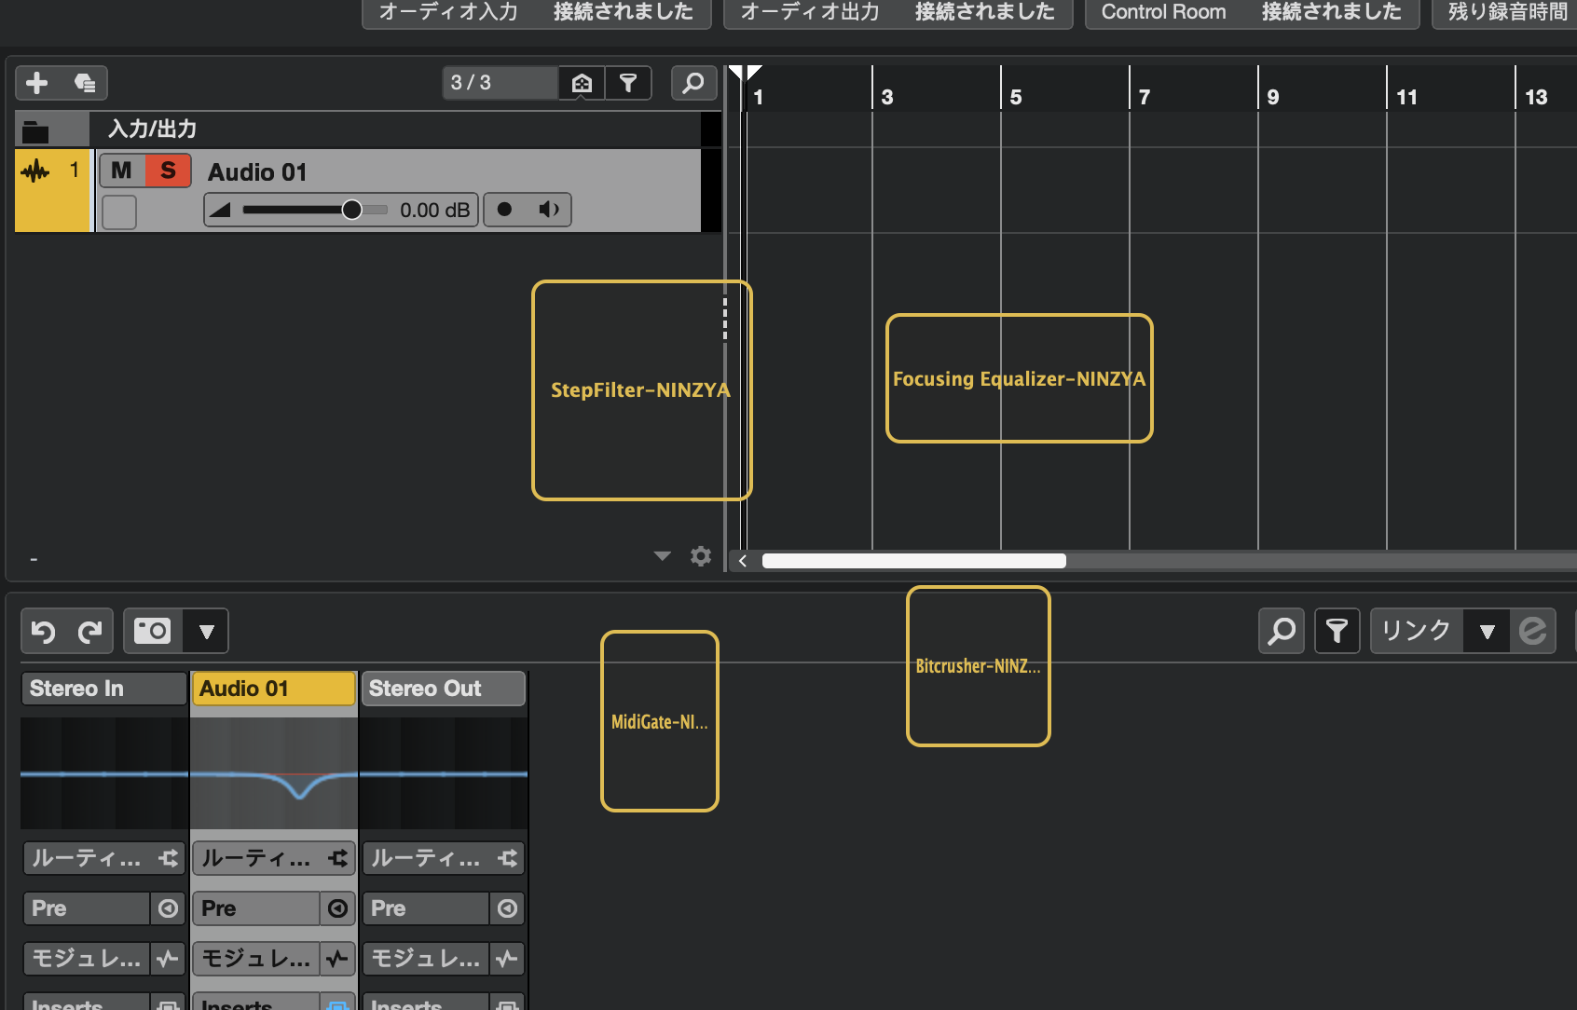Click the add track plus icon
Viewport: 1577px width, 1010px height.
37,83
